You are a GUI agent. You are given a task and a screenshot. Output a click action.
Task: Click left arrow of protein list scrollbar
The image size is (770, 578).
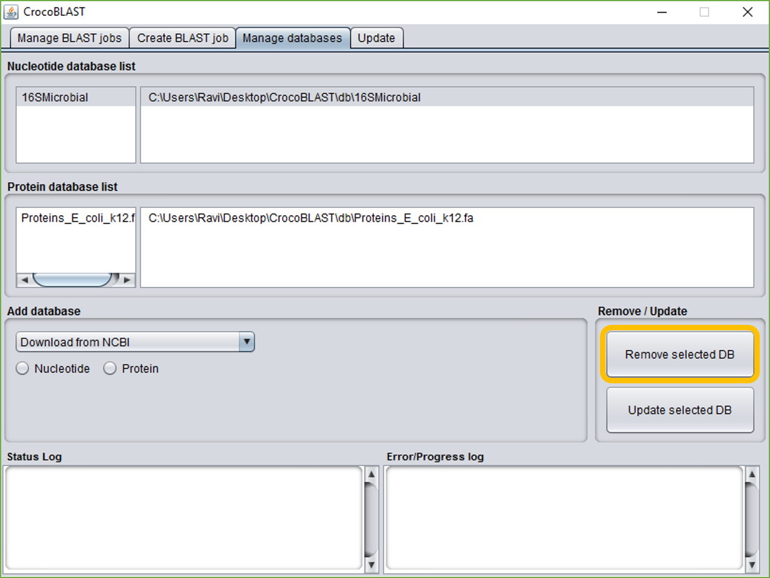24,280
